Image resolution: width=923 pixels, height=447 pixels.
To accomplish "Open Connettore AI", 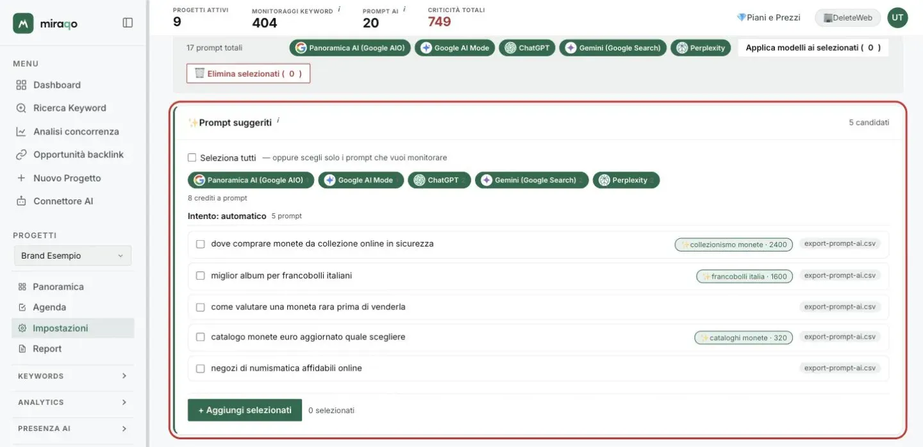I will coord(54,201).
